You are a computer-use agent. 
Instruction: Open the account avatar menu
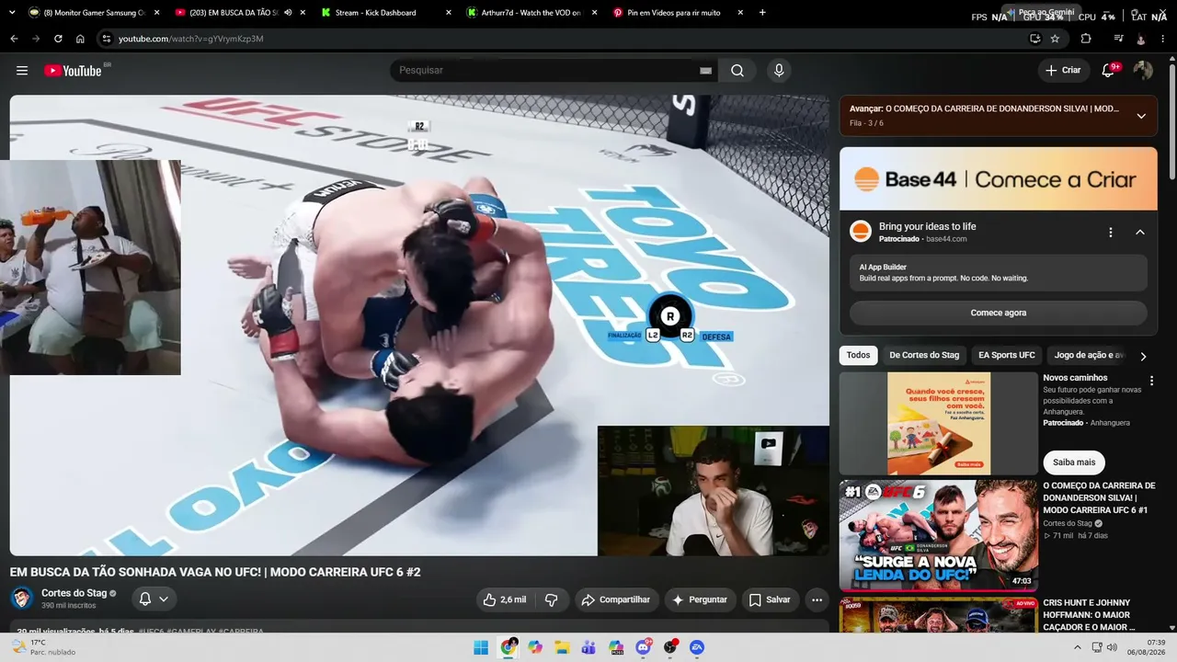[x=1143, y=71]
